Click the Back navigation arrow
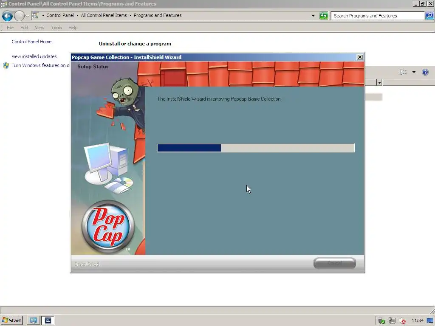The image size is (435, 326). (x=8, y=16)
